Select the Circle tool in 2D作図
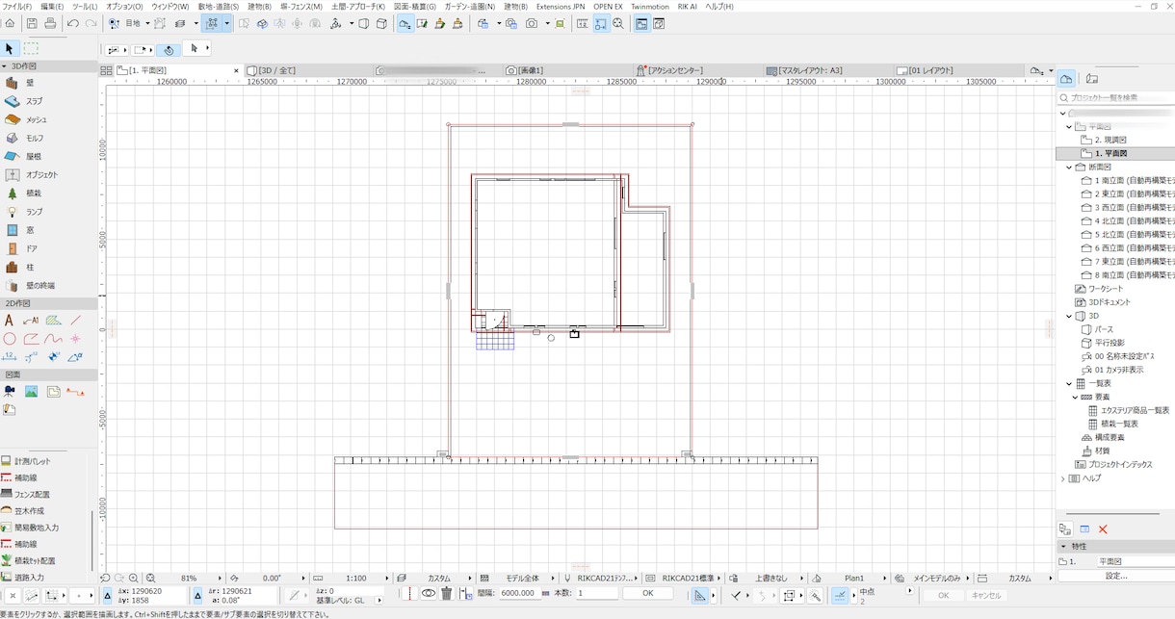The image size is (1175, 619). [x=10, y=339]
